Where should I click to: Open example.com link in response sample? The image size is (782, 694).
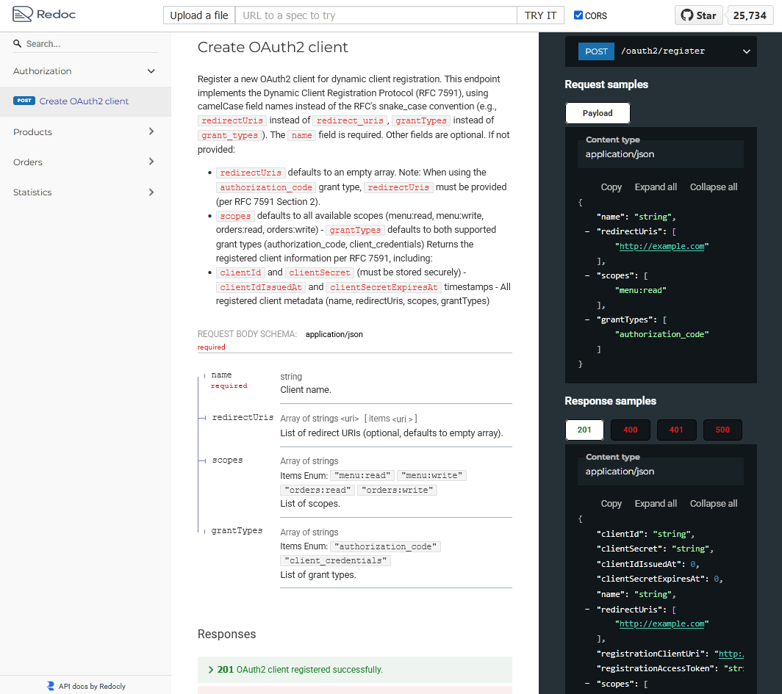[661, 623]
